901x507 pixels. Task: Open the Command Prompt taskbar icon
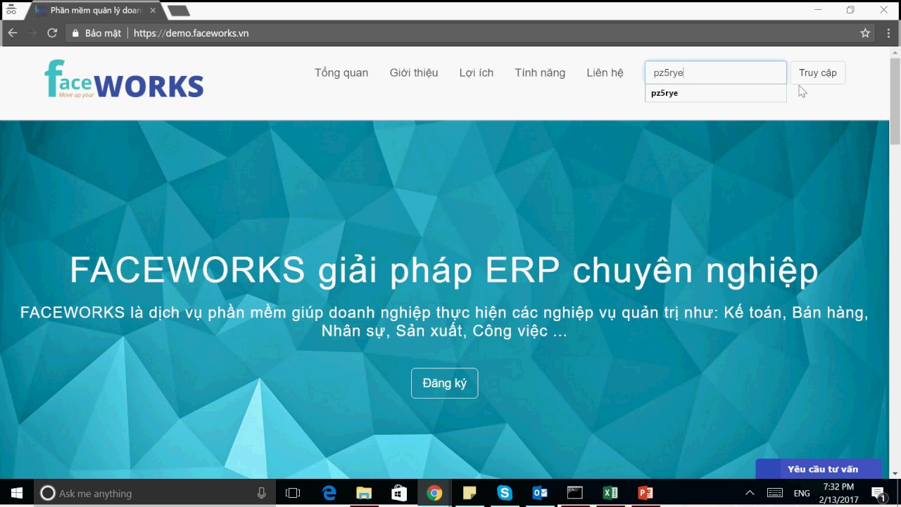(575, 493)
